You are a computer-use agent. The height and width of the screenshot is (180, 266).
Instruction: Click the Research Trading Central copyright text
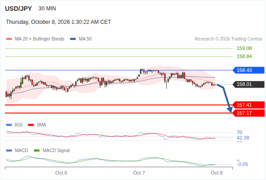pyautogui.click(x=228, y=39)
